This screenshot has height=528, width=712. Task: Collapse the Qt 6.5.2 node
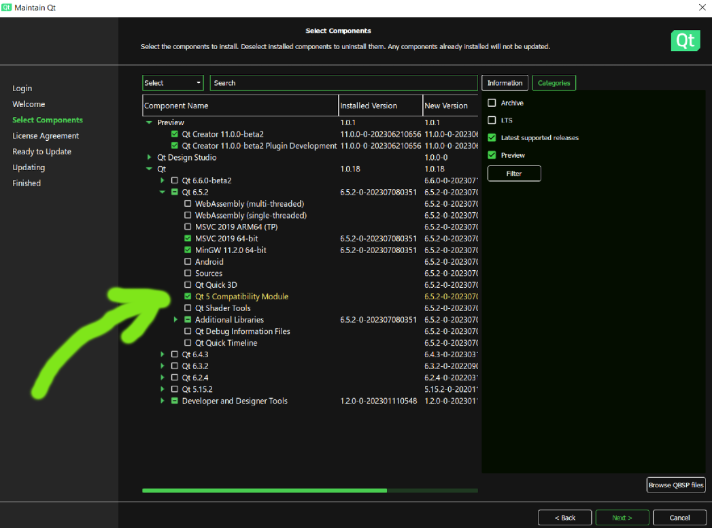(162, 192)
